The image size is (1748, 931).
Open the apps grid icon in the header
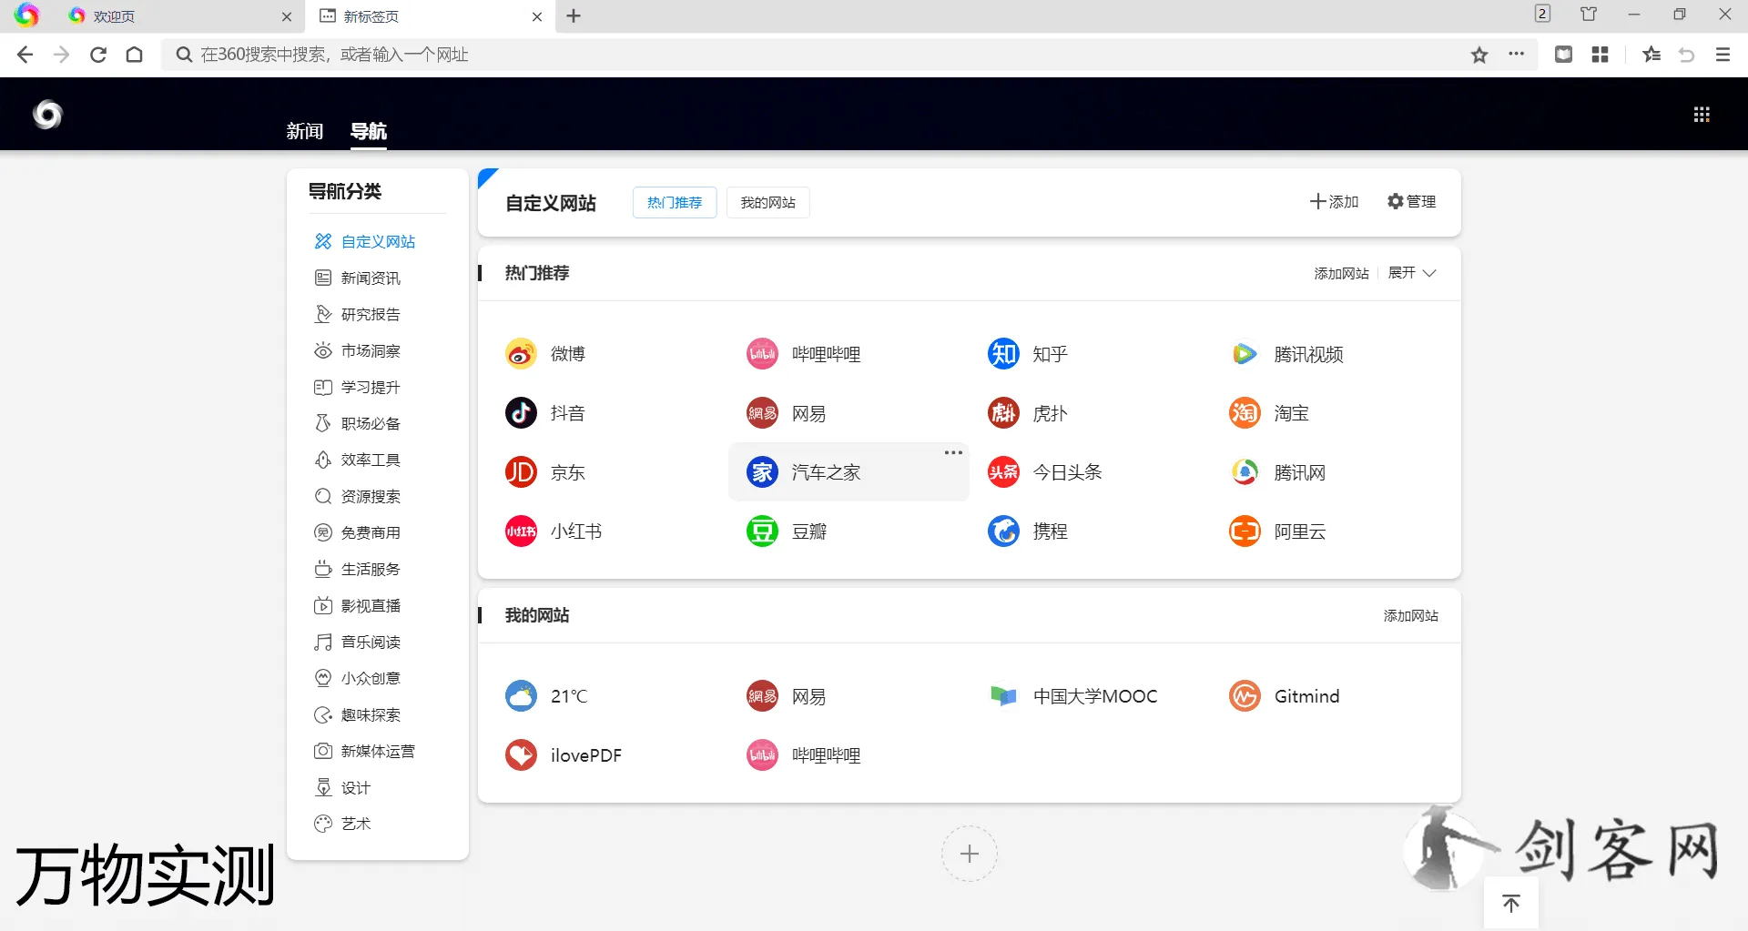(1702, 115)
